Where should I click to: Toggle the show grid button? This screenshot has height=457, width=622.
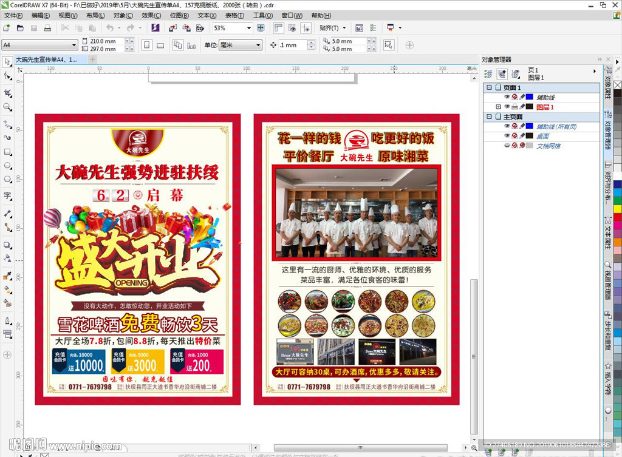tap(292, 28)
